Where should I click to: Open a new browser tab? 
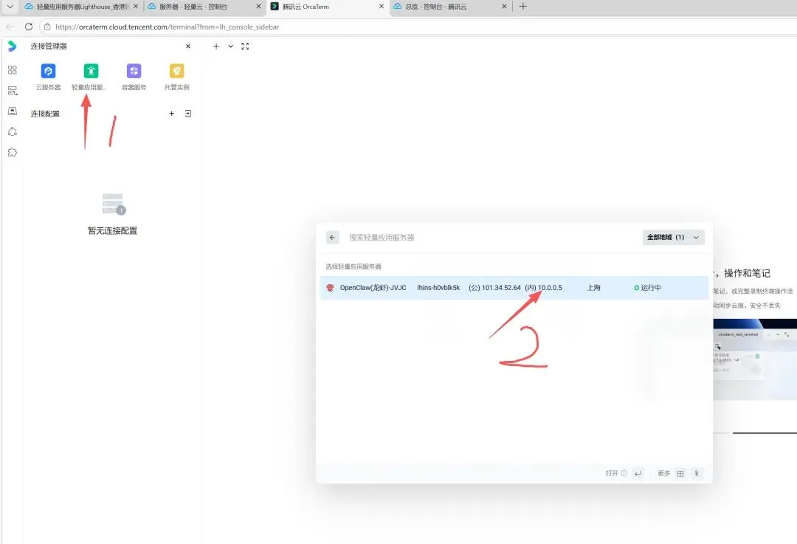(522, 7)
